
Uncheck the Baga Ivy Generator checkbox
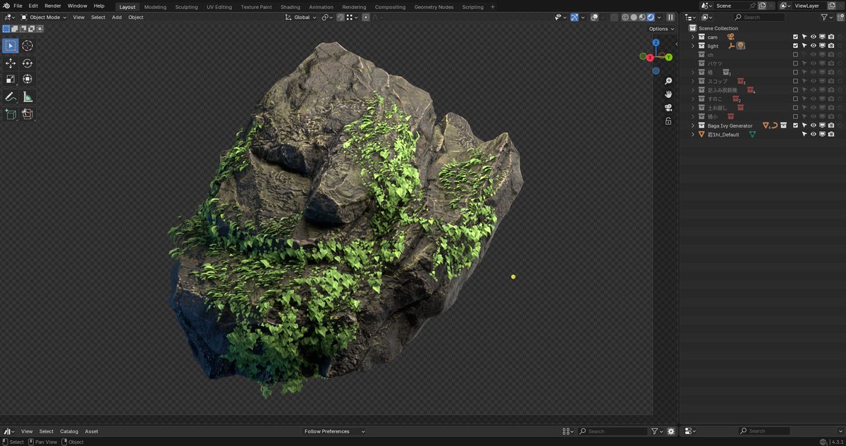pos(795,125)
